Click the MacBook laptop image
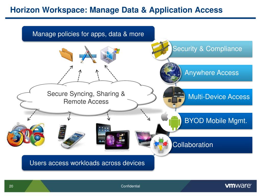This screenshot has height=196, width=261. tap(143, 139)
